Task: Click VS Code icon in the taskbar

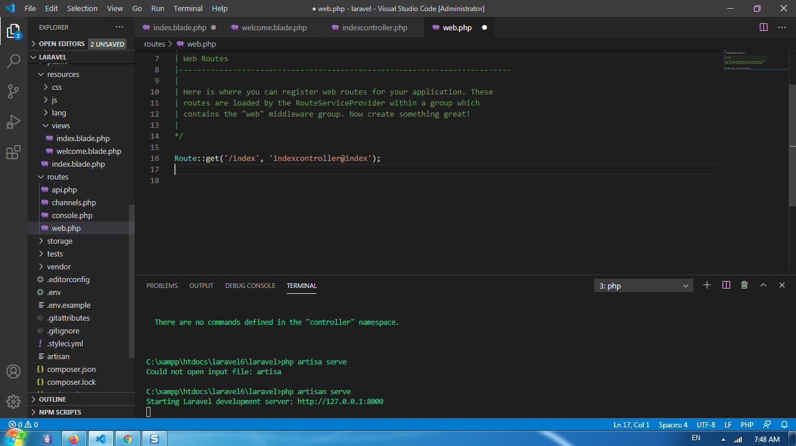Action: (100, 439)
